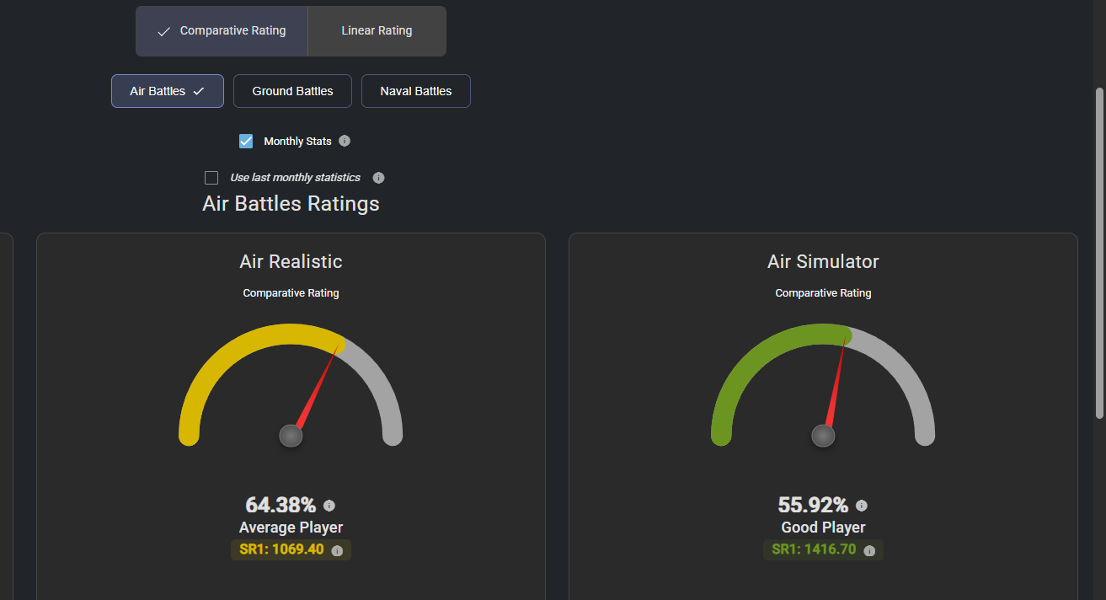
Task: Enable the Use last monthly statistics checkbox
Action: [211, 178]
